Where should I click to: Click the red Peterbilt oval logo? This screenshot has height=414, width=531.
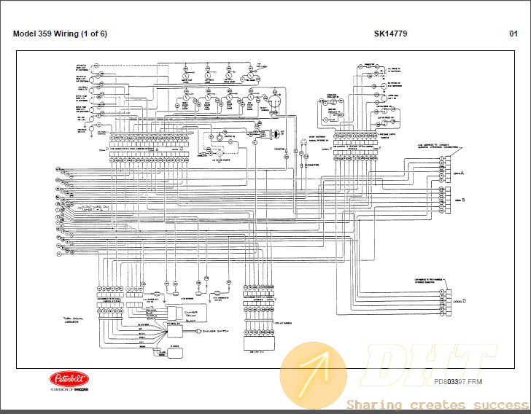[69, 378]
